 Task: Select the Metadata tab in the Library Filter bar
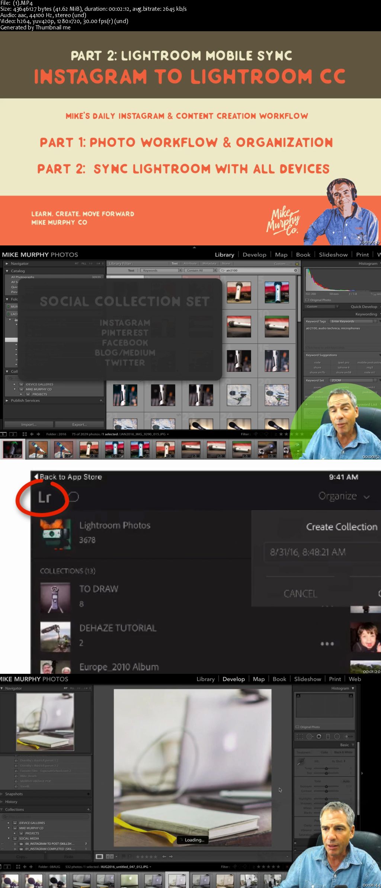tap(209, 263)
